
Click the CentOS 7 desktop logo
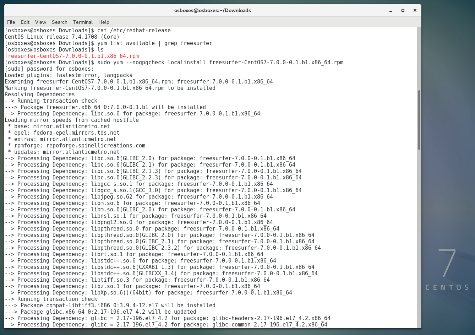447,270
